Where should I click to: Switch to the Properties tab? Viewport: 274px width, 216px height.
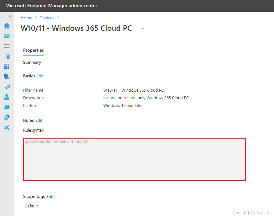pyautogui.click(x=33, y=50)
